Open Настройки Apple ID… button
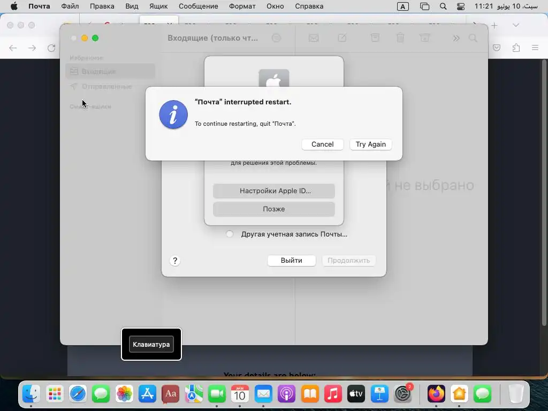The height and width of the screenshot is (411, 548). 273,191
